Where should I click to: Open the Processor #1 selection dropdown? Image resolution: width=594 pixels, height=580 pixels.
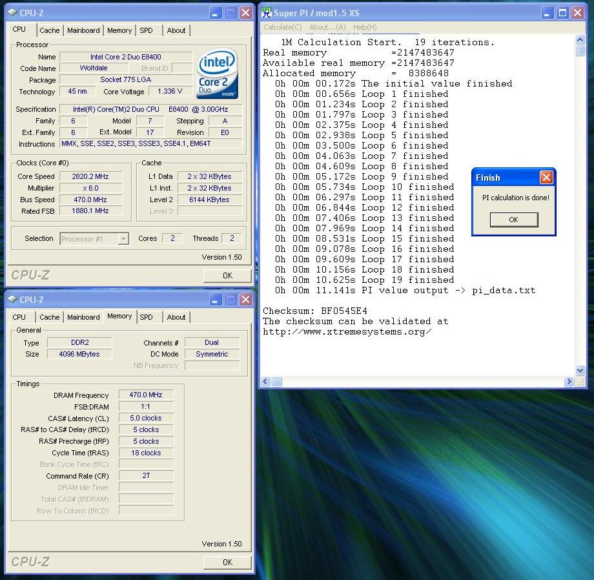[x=123, y=239]
